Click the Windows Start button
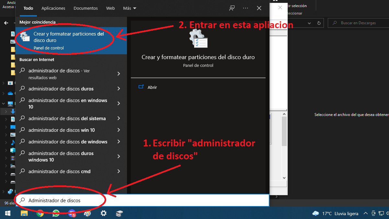Screen dimensions: 389x219 [7, 213]
